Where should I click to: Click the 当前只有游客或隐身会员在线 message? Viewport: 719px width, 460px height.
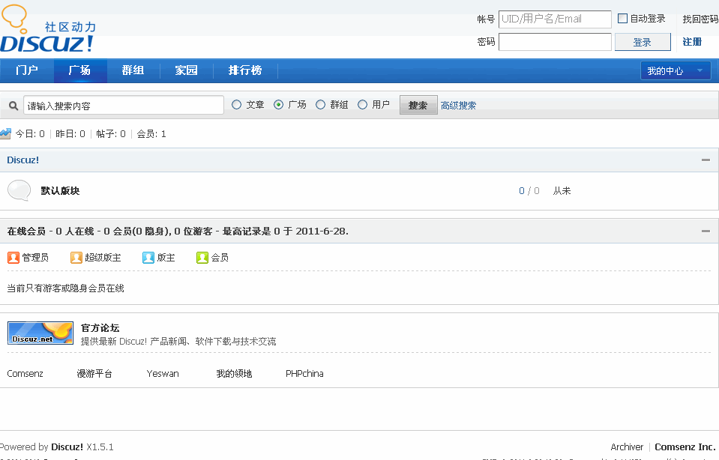click(65, 288)
